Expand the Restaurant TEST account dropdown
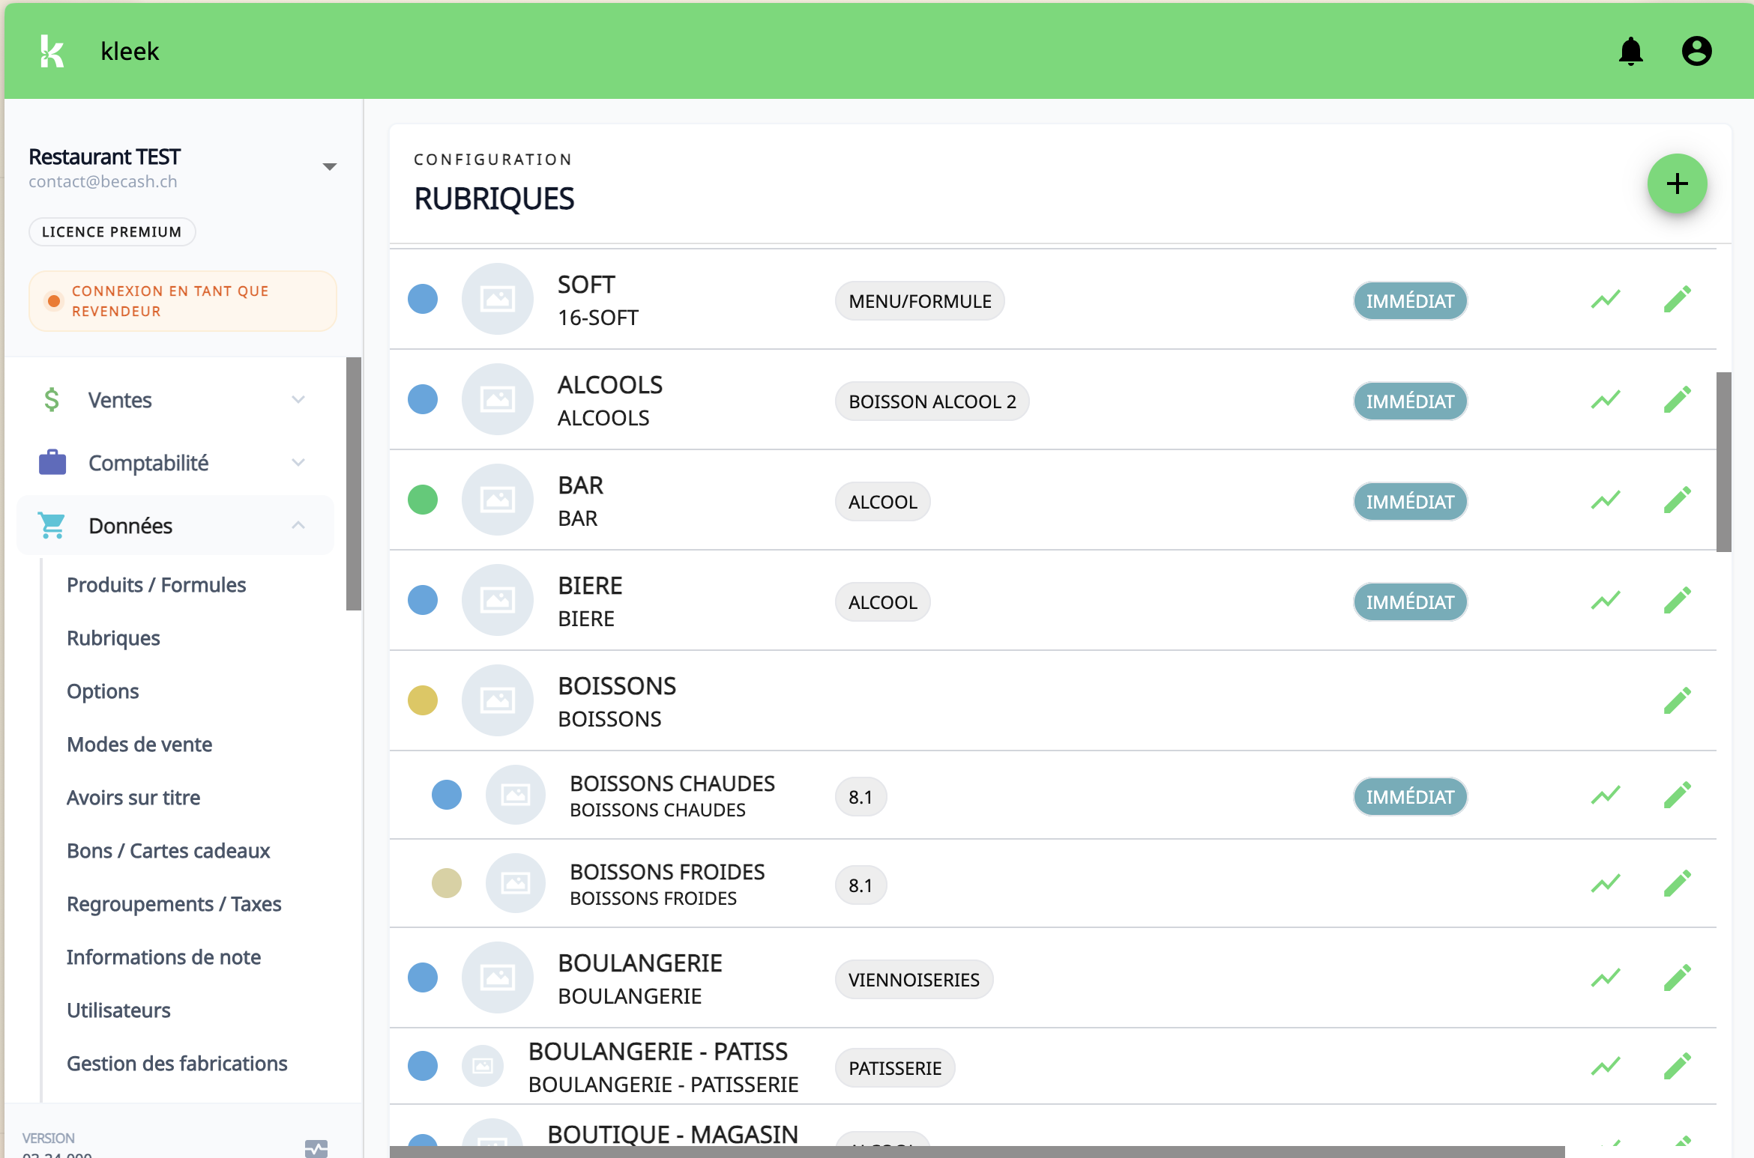Viewport: 1754px width, 1158px height. click(x=329, y=167)
